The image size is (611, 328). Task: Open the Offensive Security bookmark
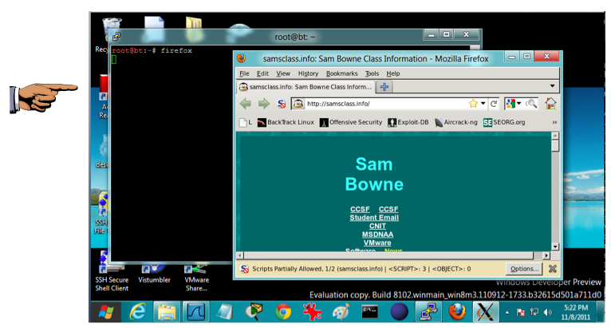[351, 122]
